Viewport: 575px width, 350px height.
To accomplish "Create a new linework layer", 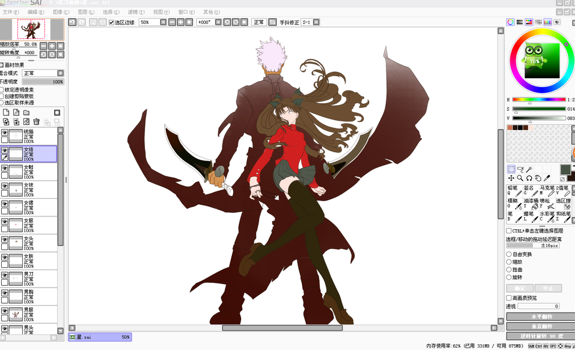I will [x=16, y=113].
